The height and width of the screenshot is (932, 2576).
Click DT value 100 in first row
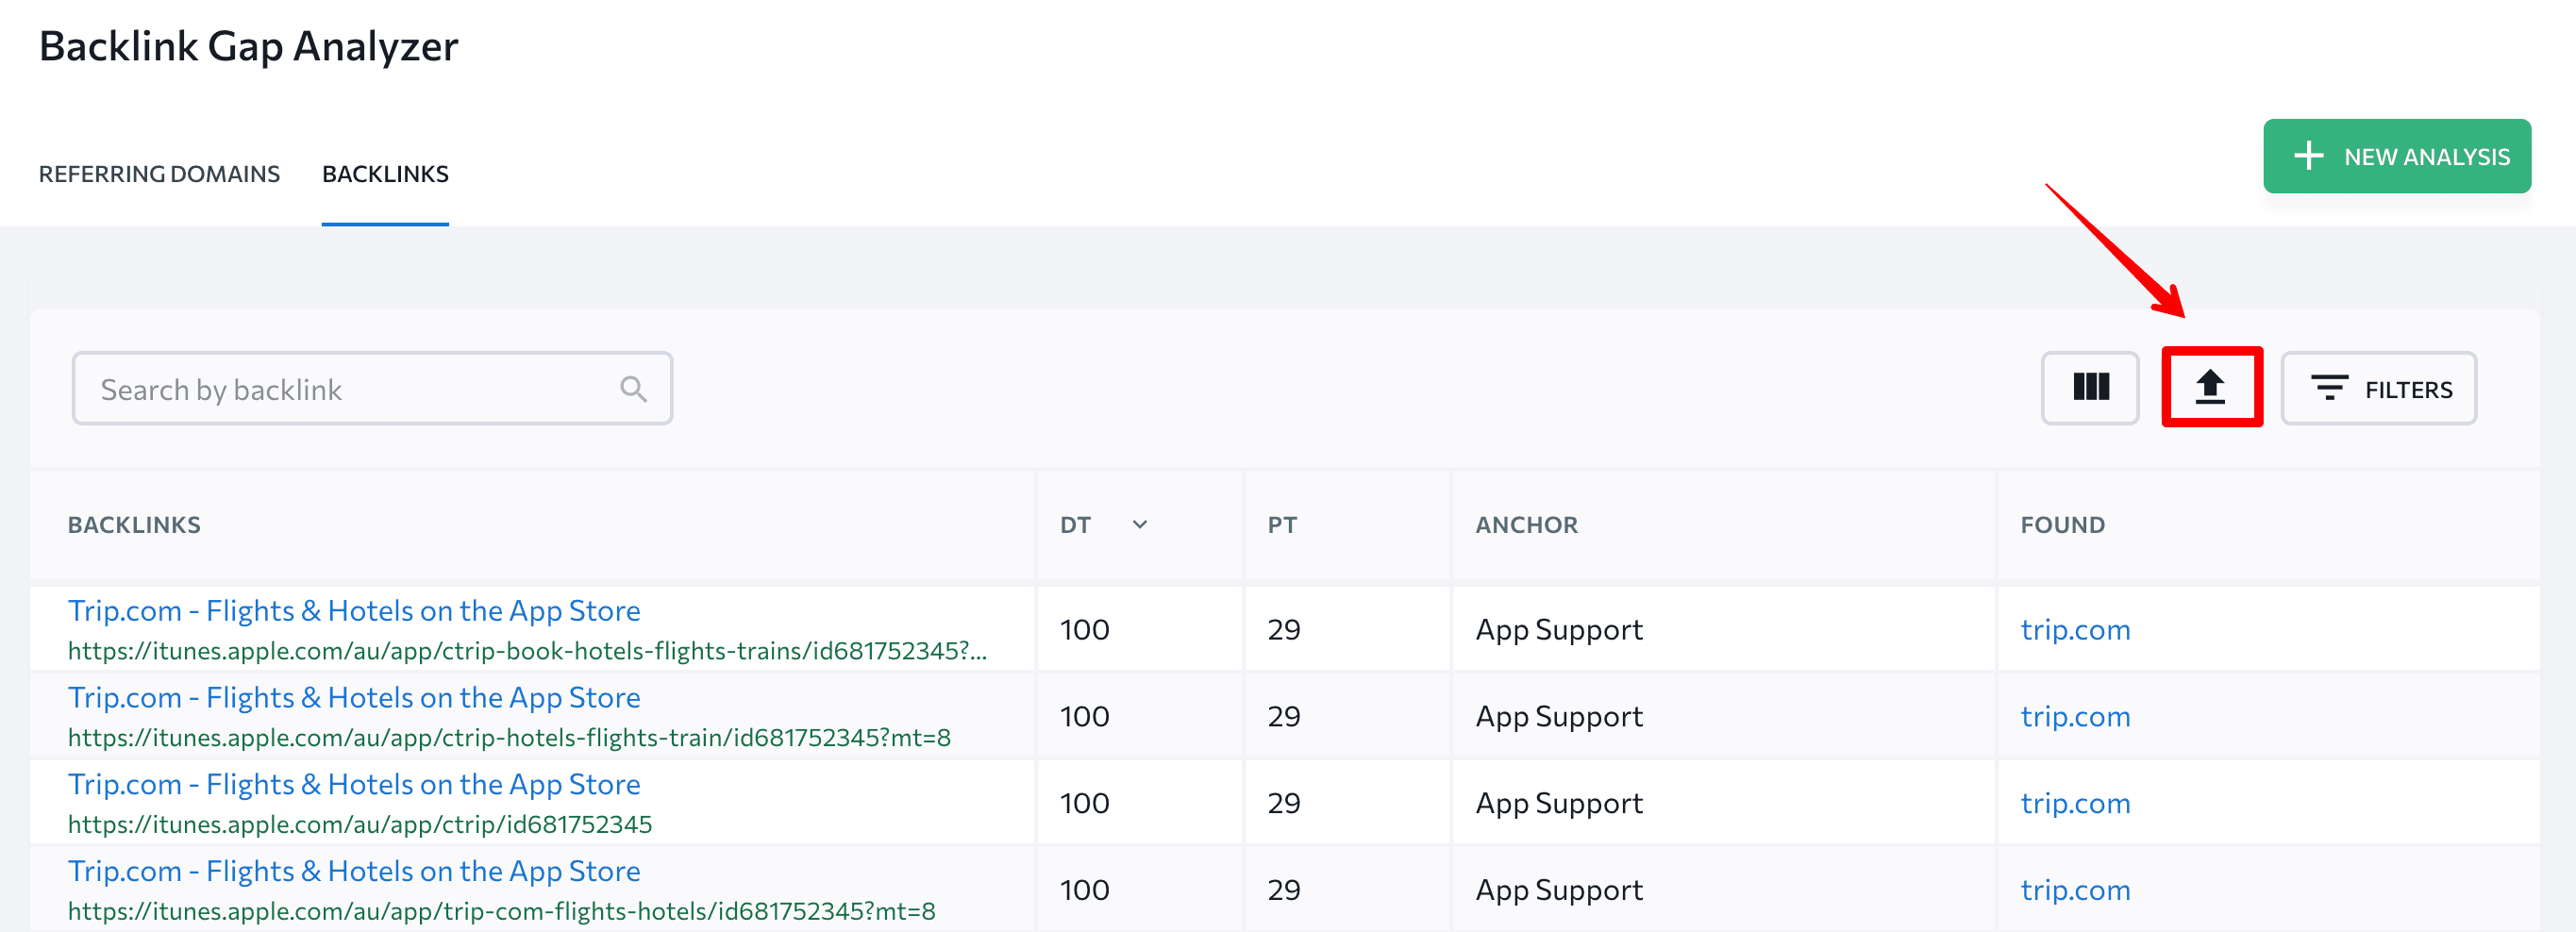[1084, 630]
